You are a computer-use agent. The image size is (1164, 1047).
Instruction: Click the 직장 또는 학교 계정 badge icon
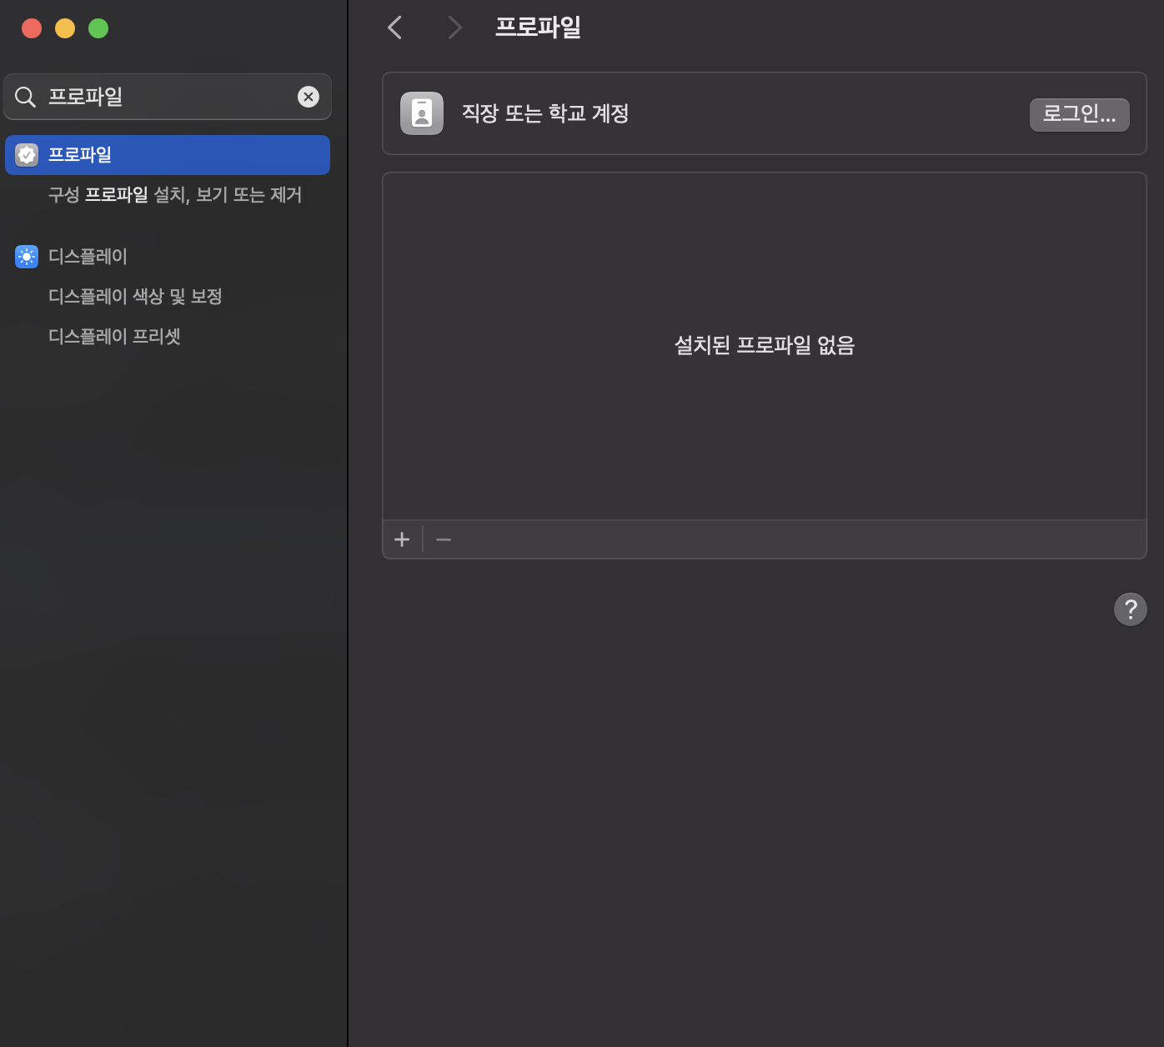(422, 113)
